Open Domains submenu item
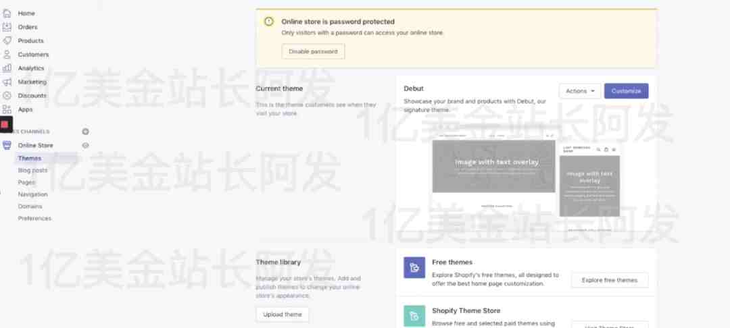 pyautogui.click(x=30, y=207)
